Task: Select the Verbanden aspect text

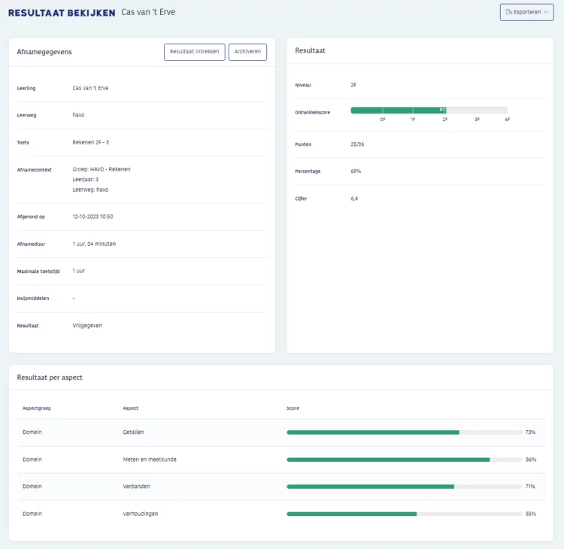Action: pos(136,487)
